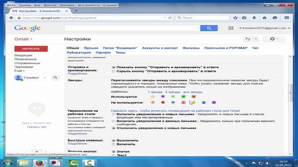Open the Ярлыки settings tab
This screenshot has height=167, width=298.
tap(91, 48)
